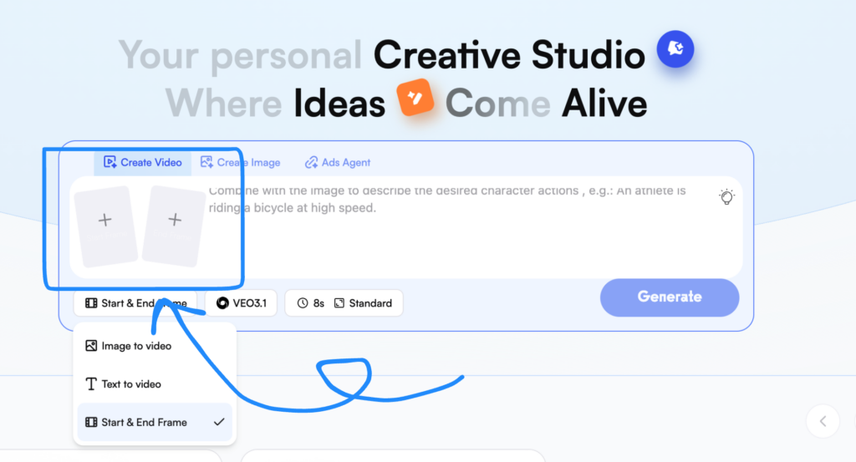Switch to the Create Image tab
The image size is (856, 462).
[240, 162]
